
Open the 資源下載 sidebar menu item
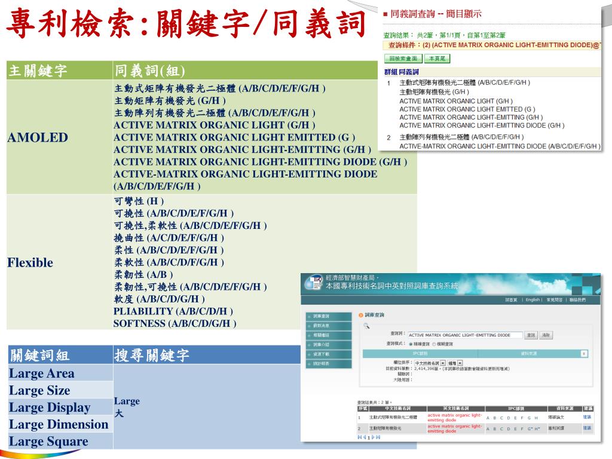point(329,354)
